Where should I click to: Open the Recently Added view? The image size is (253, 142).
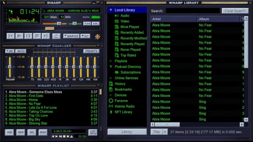pos(132,33)
